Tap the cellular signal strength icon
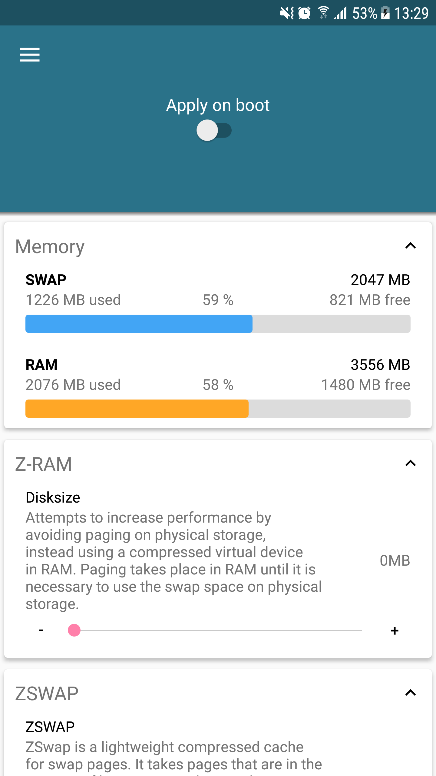 tap(340, 13)
